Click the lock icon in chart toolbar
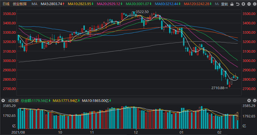 pos(232,4)
